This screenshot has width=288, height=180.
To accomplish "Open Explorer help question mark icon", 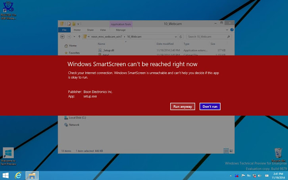I will tap(232, 30).
